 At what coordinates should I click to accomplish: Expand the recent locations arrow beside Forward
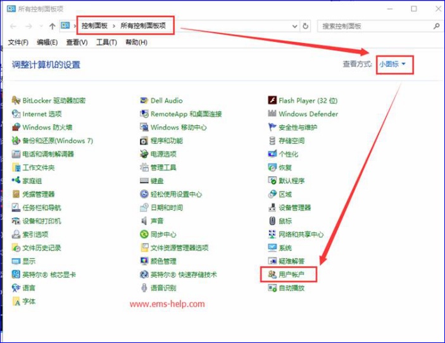(x=41, y=26)
